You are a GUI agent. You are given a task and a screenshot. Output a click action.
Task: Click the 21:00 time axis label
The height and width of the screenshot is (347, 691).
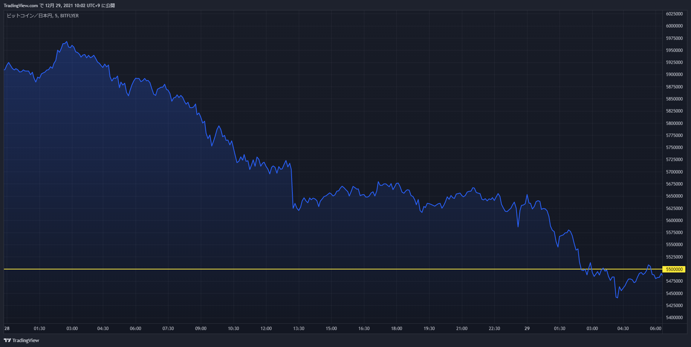pyautogui.click(x=462, y=329)
